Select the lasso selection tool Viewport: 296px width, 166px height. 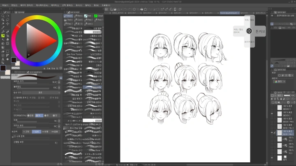[7, 20]
